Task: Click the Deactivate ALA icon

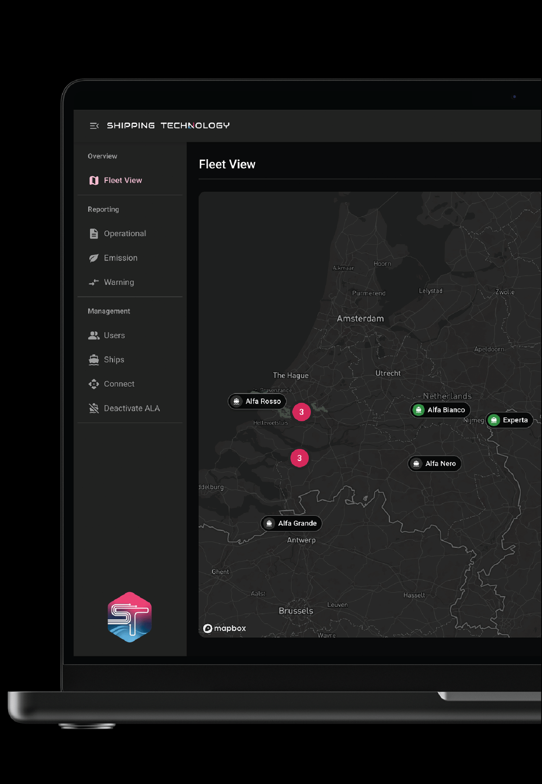Action: click(94, 408)
